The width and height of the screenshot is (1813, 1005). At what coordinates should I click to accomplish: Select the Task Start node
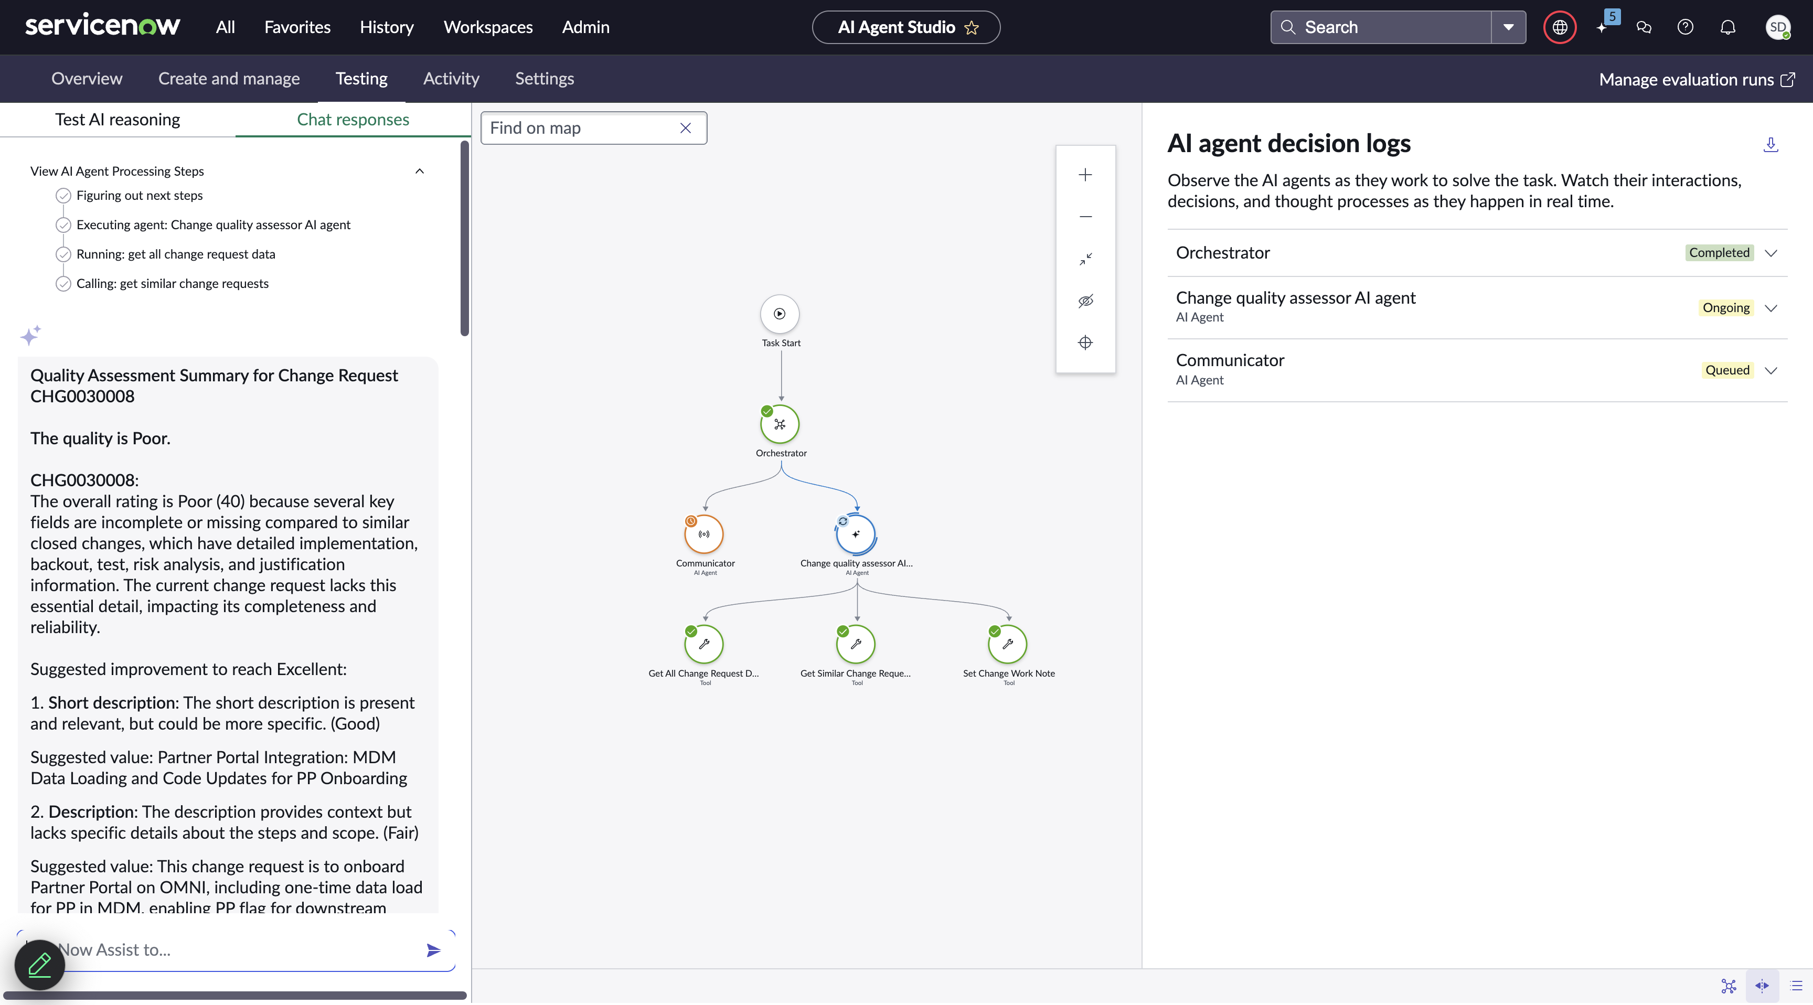[780, 314]
